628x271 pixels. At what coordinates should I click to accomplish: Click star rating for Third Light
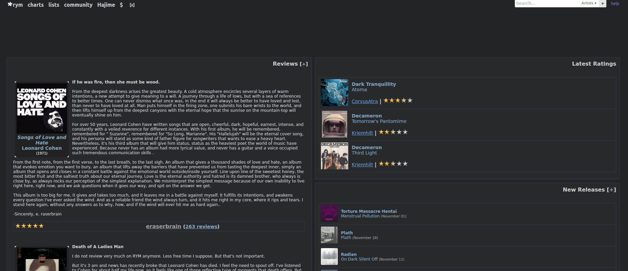tap(393, 164)
